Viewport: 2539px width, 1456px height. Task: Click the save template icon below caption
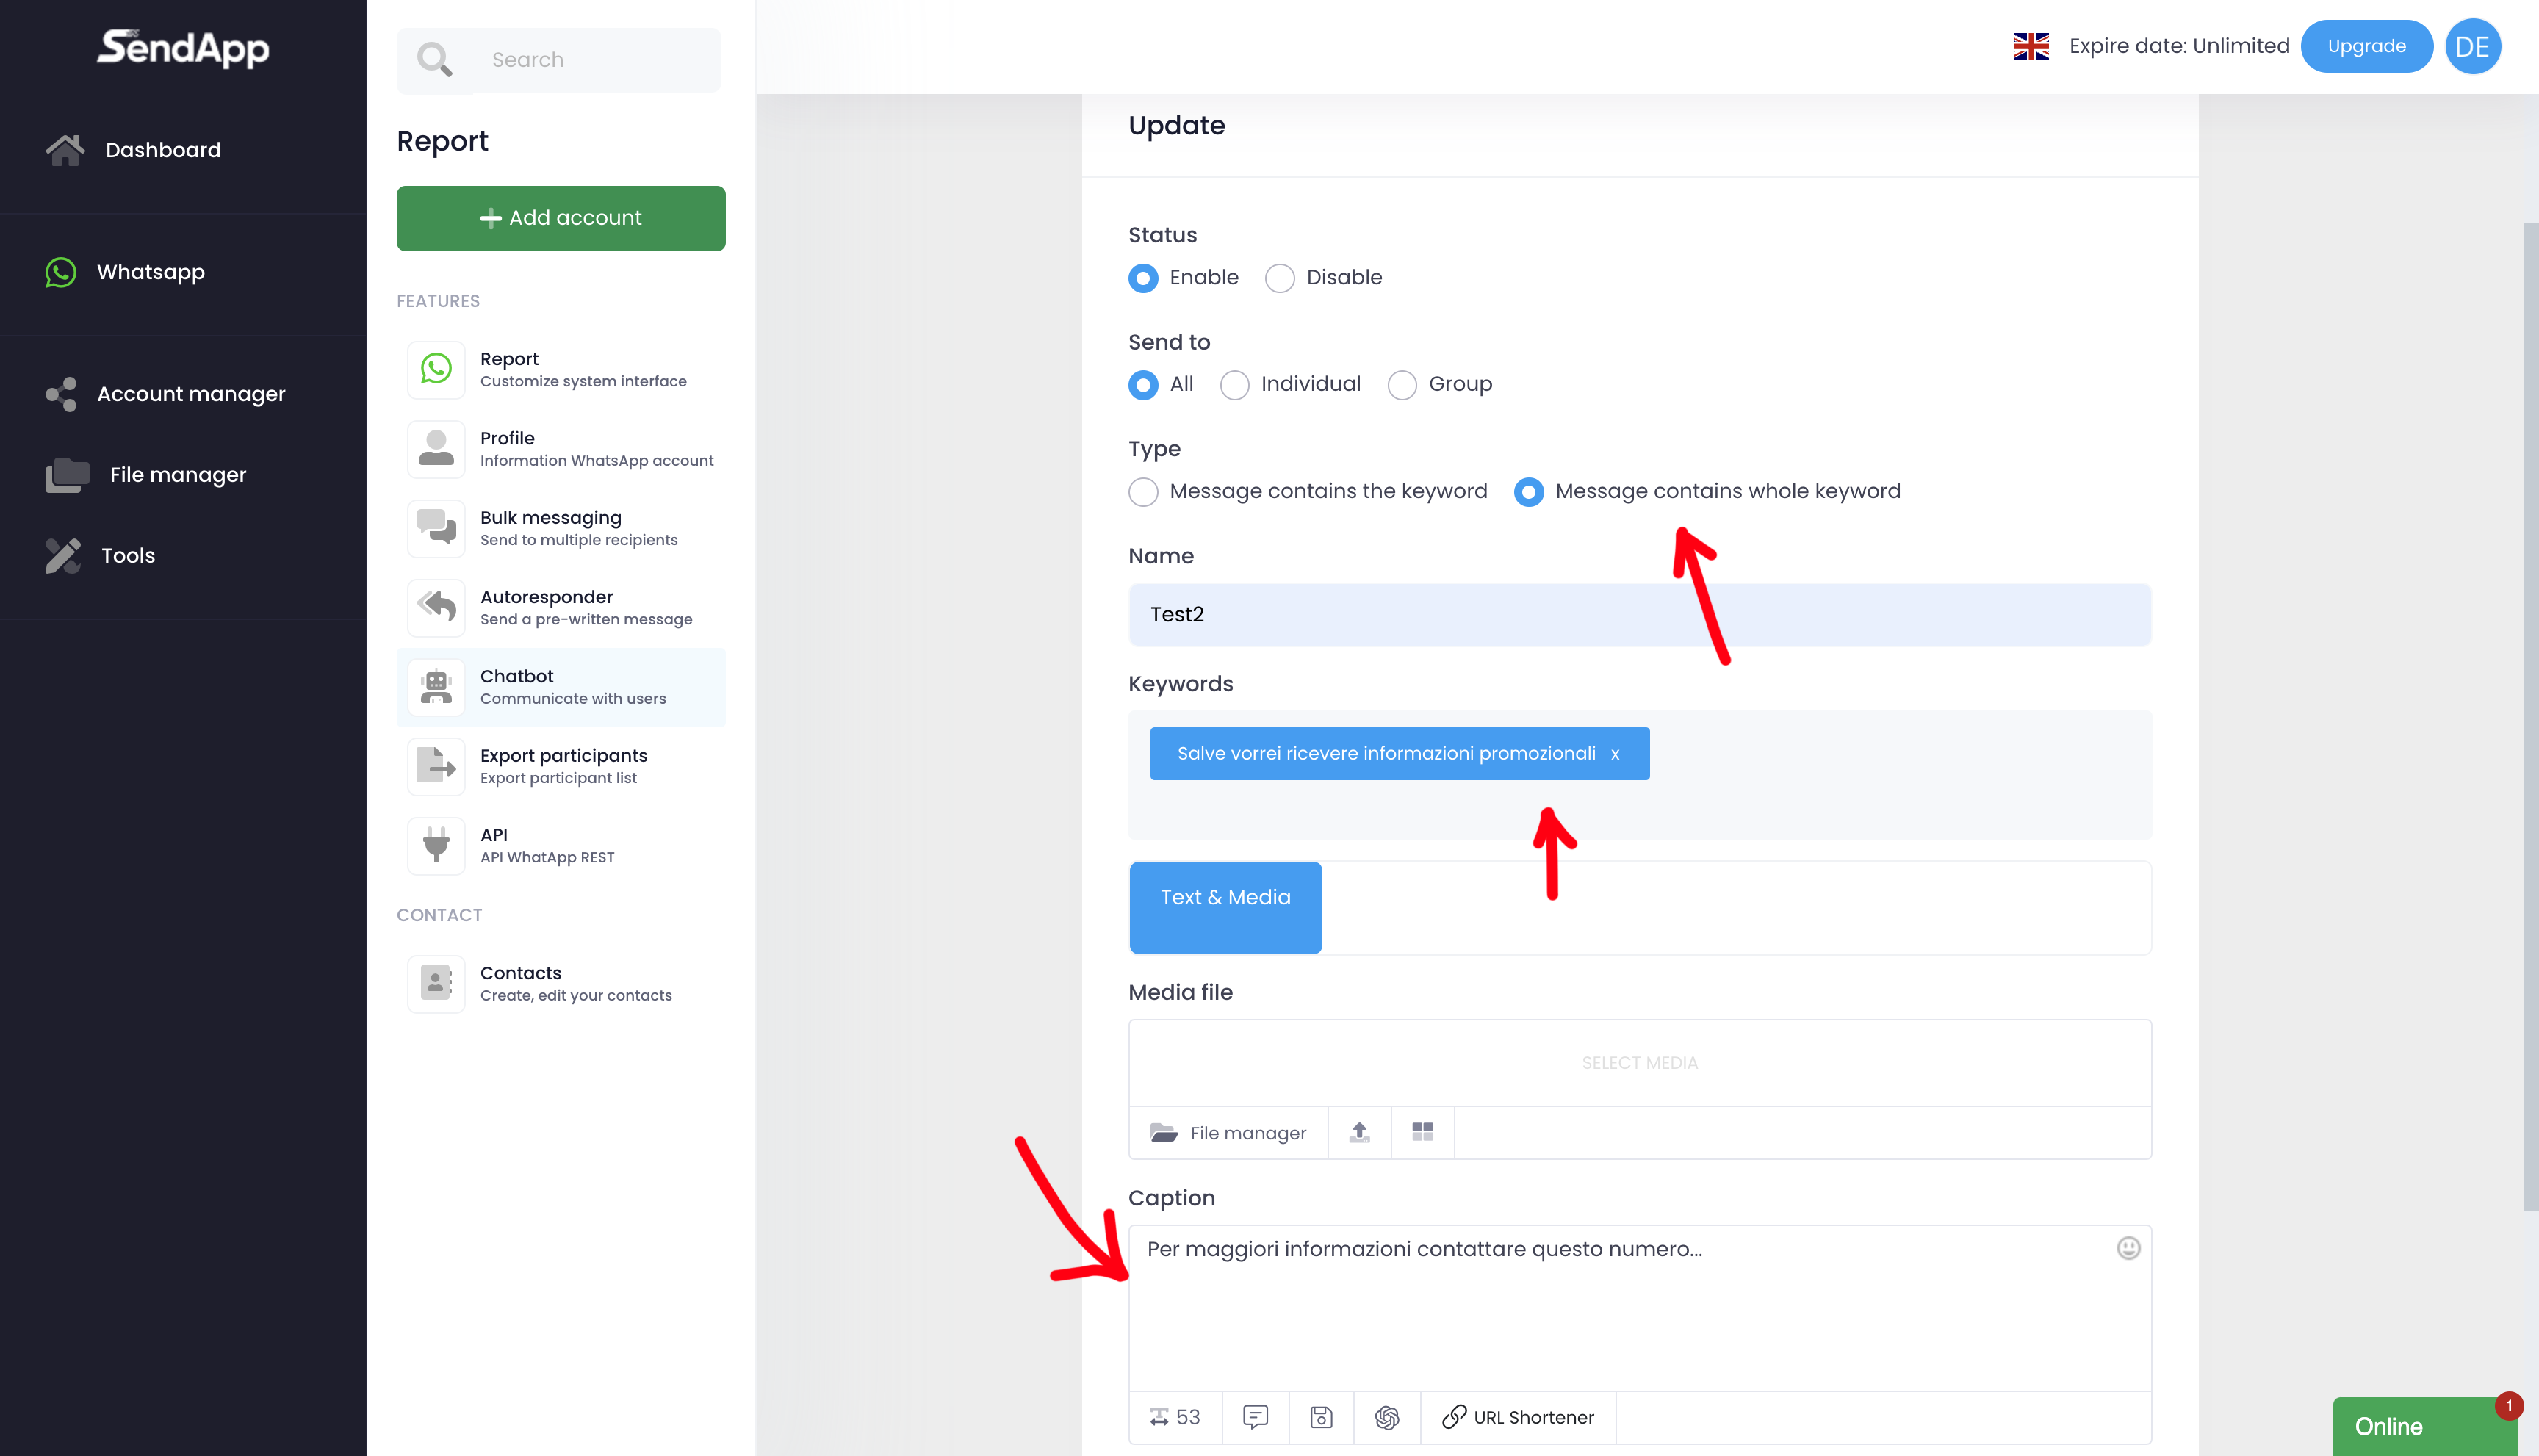coord(1321,1417)
